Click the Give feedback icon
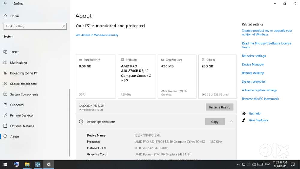The width and height of the screenshot is (300, 169). pos(244,120)
